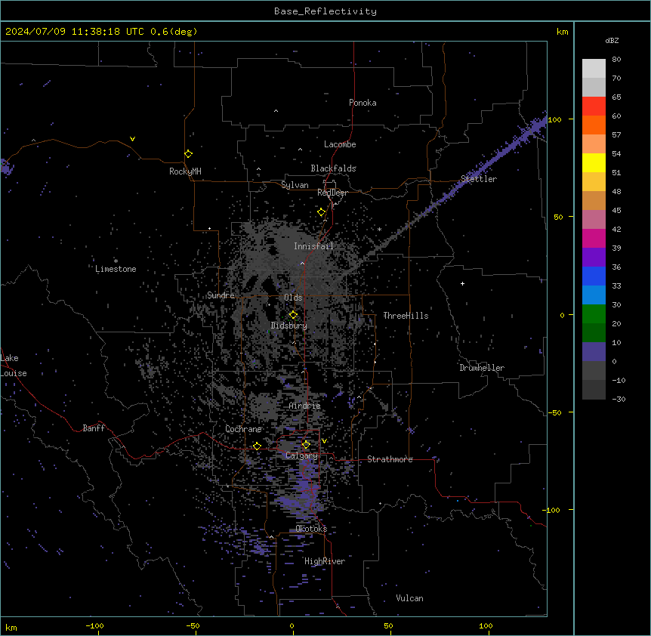Pick the bright green 30 dBZ legend swatch
This screenshot has width=651, height=636.
click(594, 314)
